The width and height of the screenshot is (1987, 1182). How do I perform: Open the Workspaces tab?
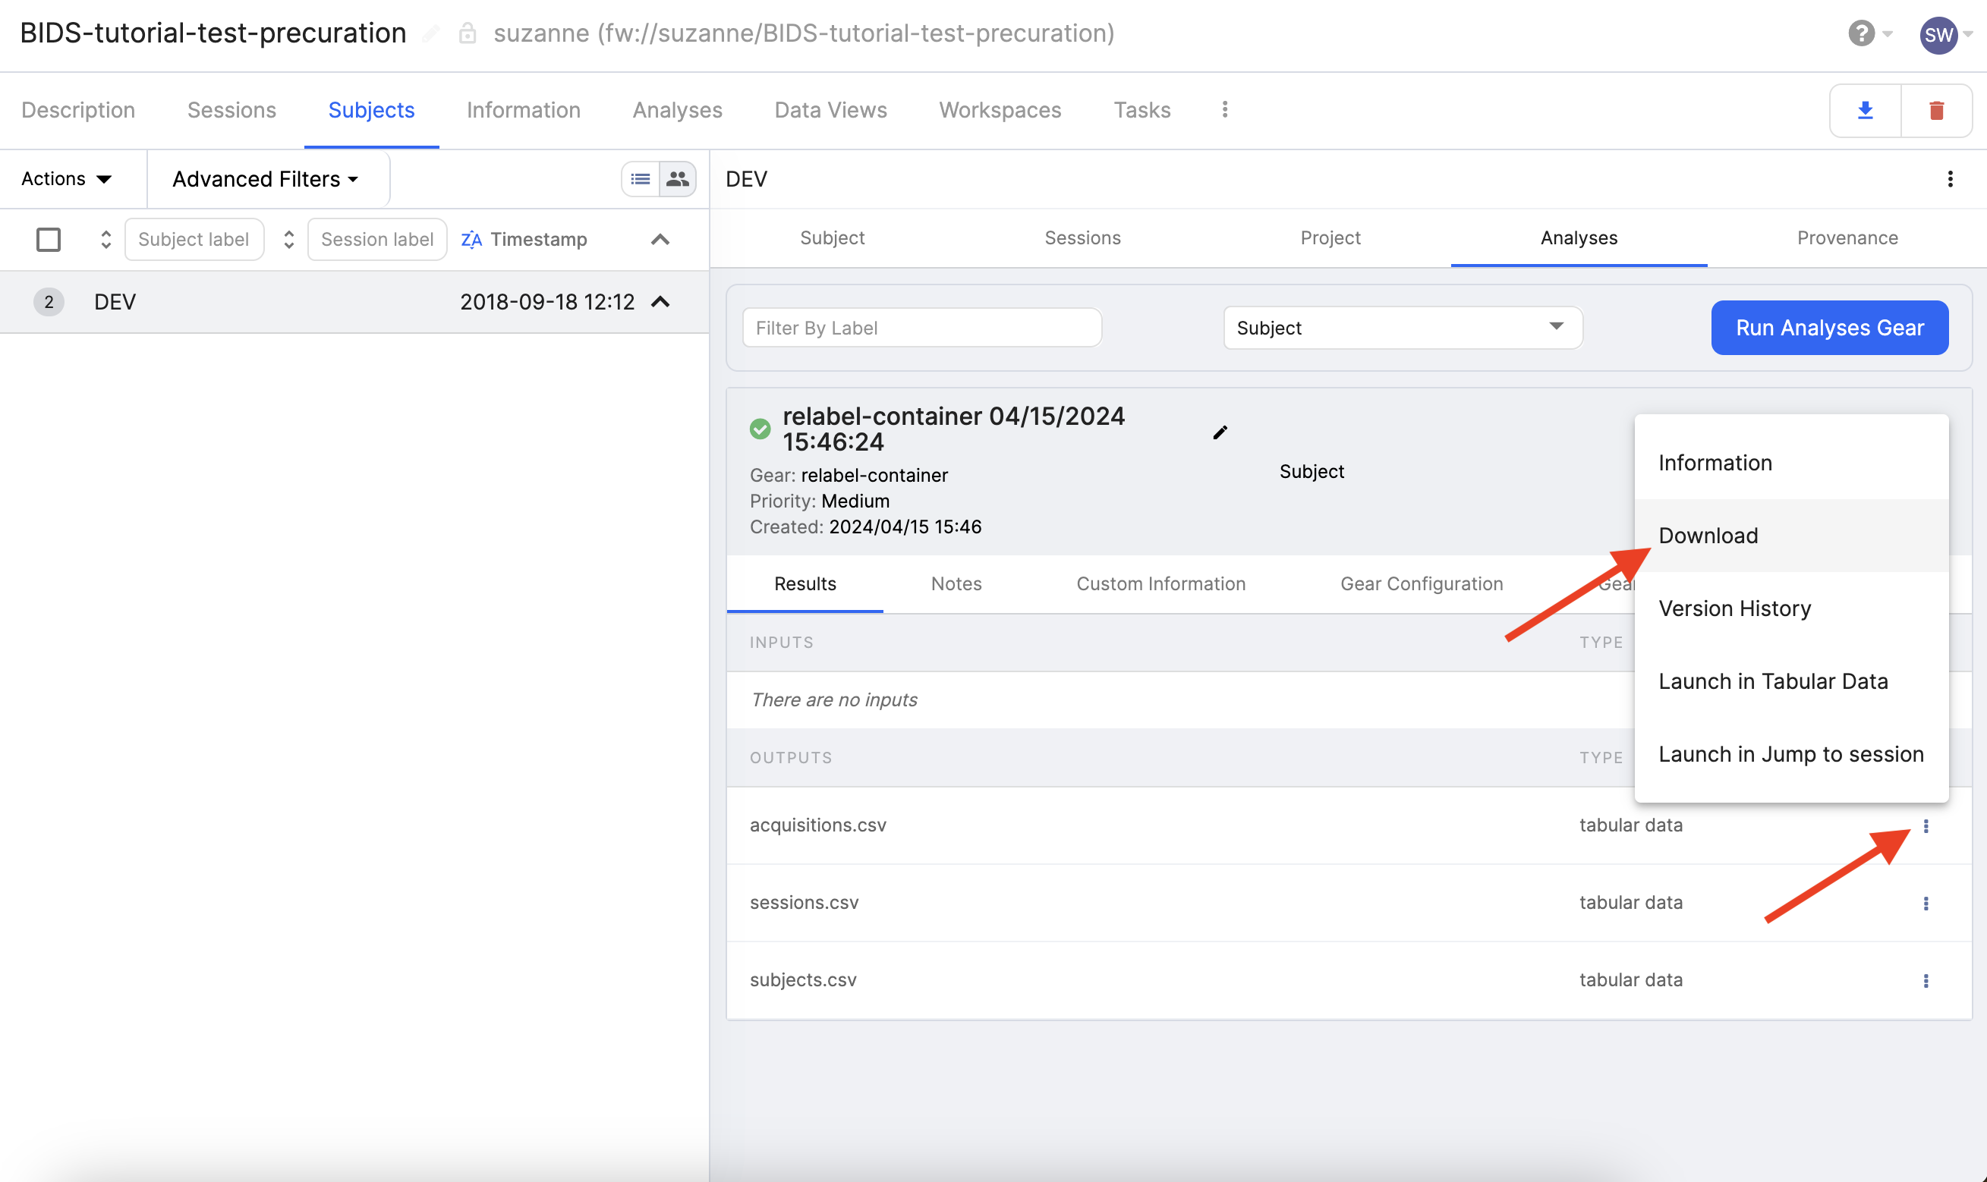(x=1000, y=110)
